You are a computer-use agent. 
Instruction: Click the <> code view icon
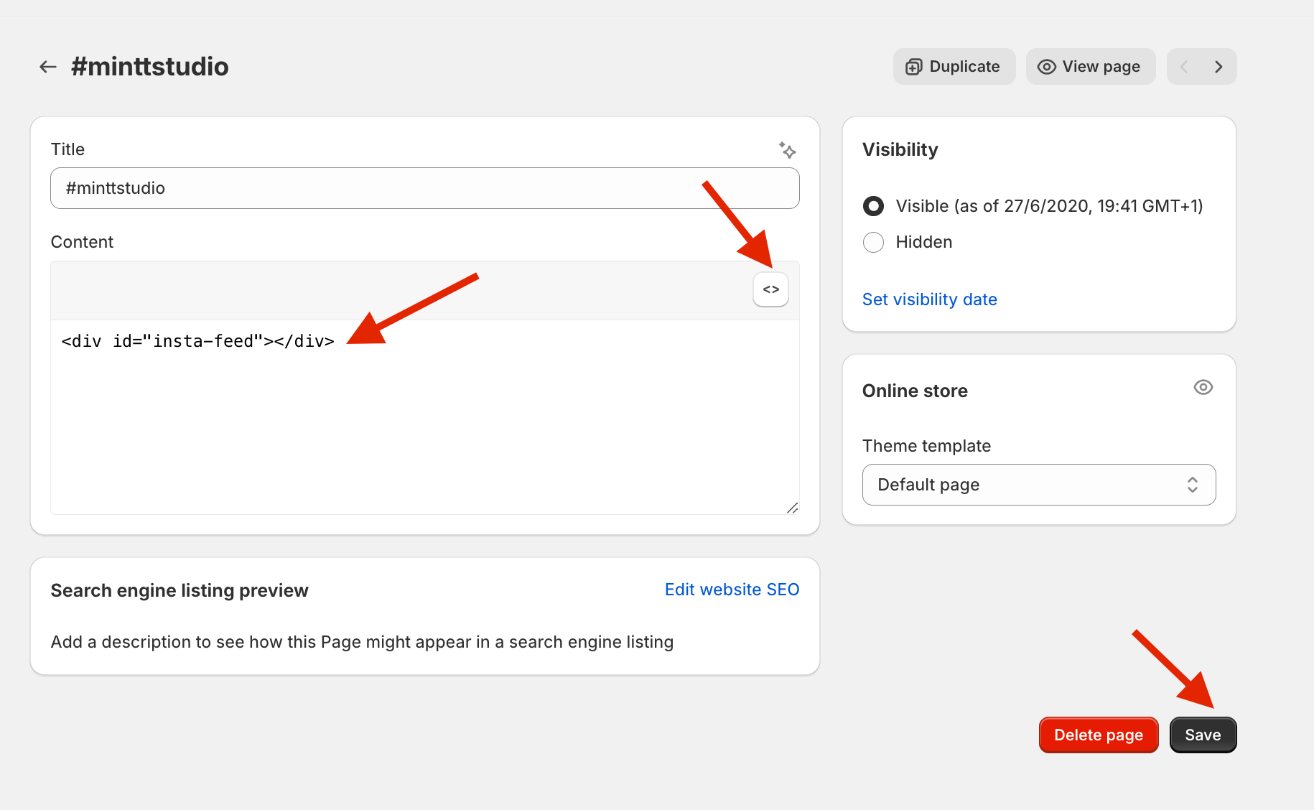pos(770,289)
